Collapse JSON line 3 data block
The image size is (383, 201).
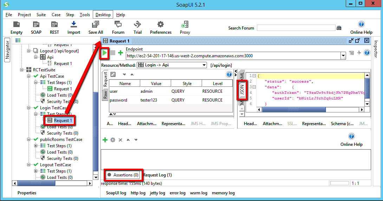click(x=254, y=87)
